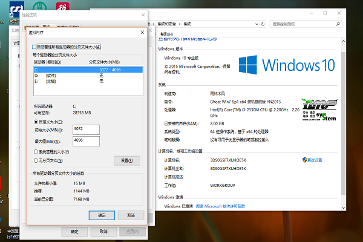
Task: Click the Apply (应用) button in Performance Options
Action: (x=132, y=231)
